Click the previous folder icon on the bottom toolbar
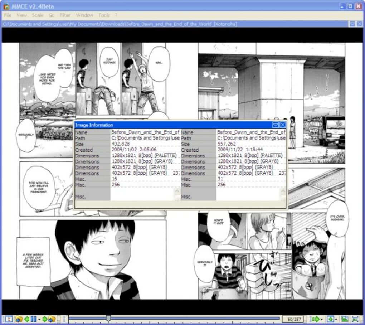This screenshot has height=325, width=365. 19,318
